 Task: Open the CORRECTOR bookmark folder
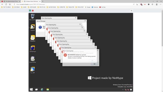click(x=61, y=7)
